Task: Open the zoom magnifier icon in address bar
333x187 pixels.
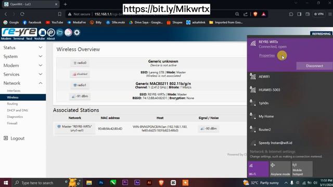Action: coord(237,14)
